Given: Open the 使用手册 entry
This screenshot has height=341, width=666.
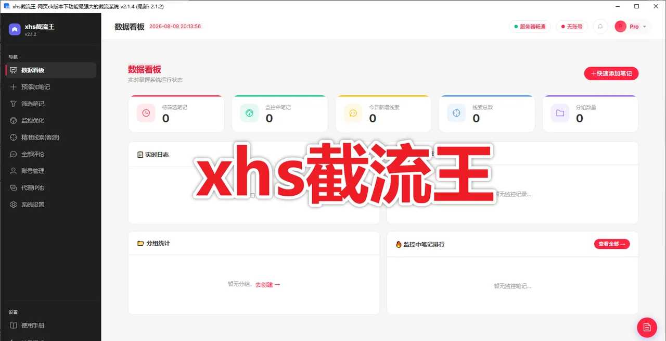Looking at the screenshot, I should coord(50,325).
